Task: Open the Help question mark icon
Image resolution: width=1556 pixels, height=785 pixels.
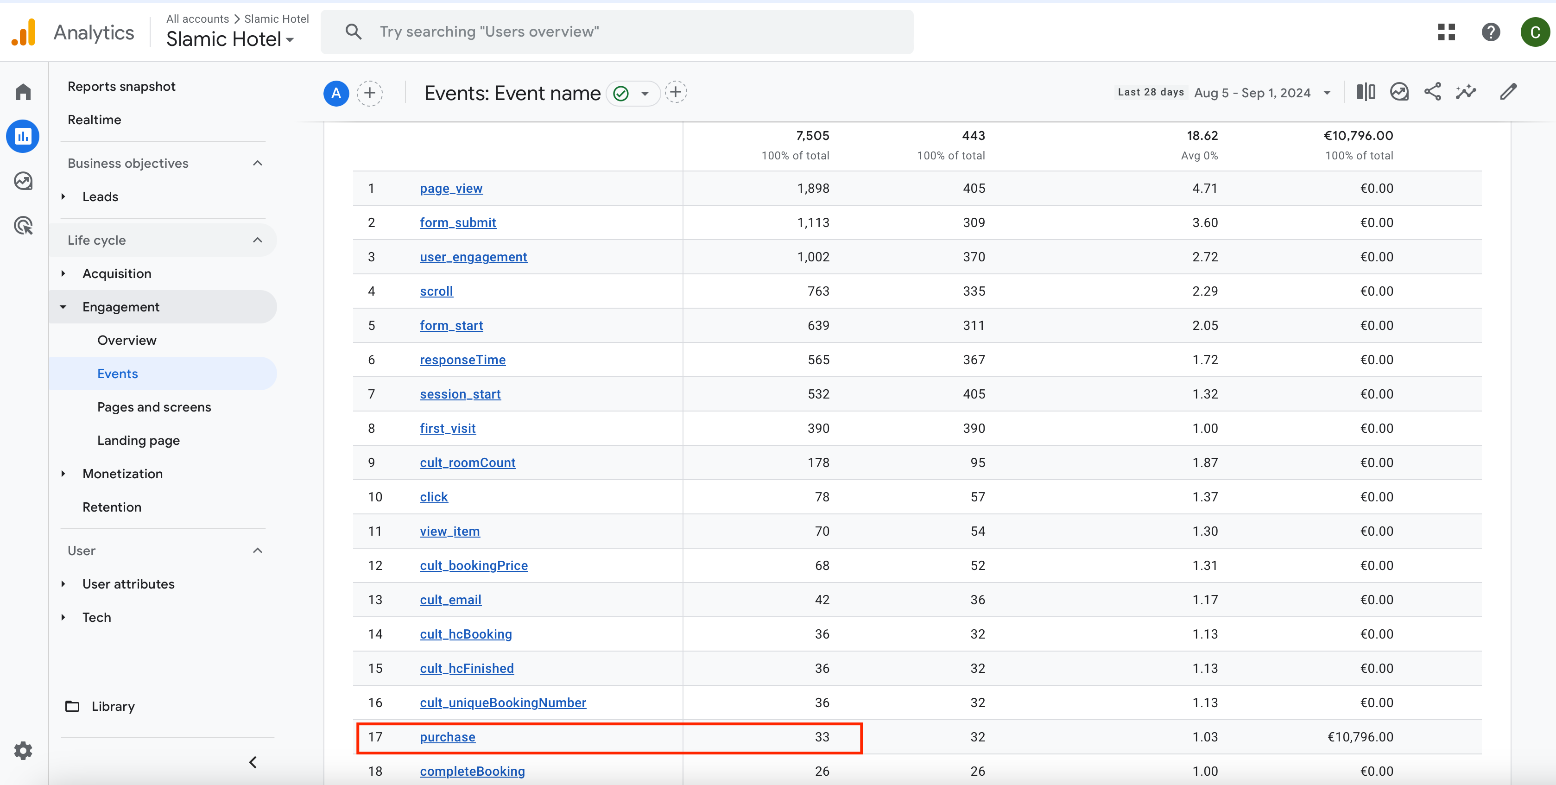Action: click(1490, 32)
